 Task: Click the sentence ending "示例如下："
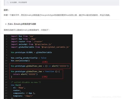click(27, 30)
